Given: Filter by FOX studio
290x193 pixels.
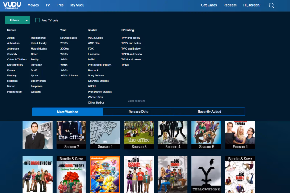Looking at the screenshot, I should (x=91, y=49).
